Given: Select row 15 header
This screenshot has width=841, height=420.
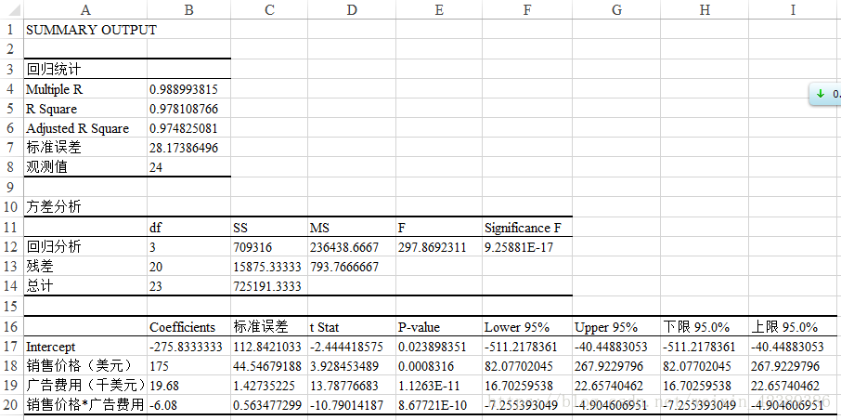Looking at the screenshot, I should coord(11,306).
